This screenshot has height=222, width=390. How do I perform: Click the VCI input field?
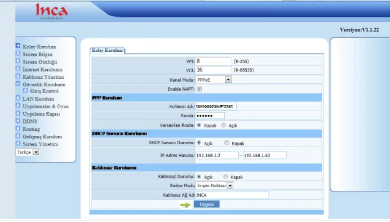coord(214,70)
